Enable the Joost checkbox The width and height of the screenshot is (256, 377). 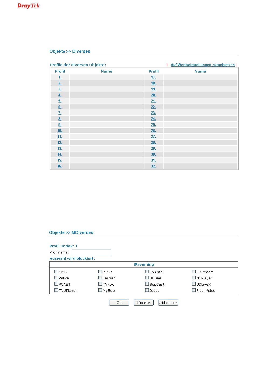coord(147,290)
